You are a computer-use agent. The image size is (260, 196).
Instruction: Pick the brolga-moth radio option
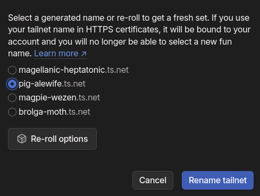coord(12,112)
